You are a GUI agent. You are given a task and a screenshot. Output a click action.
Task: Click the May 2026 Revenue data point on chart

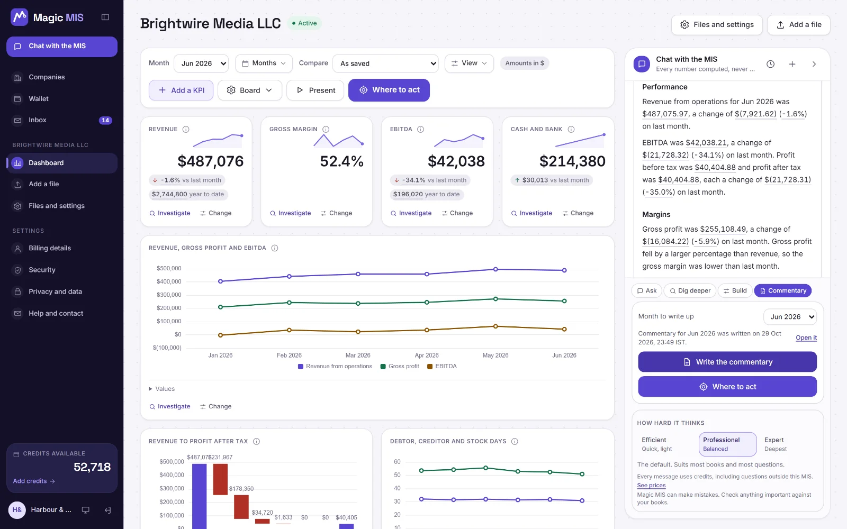(495, 269)
